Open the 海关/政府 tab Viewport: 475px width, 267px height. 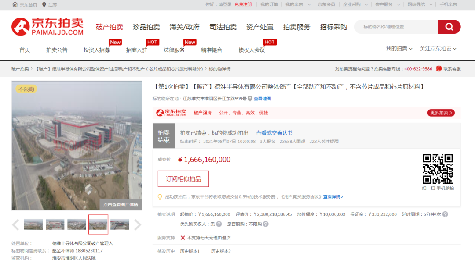(184, 27)
